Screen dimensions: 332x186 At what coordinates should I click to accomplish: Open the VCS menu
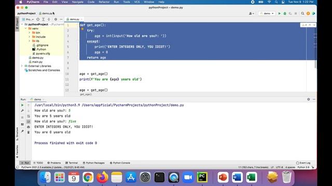(x=137, y=2)
